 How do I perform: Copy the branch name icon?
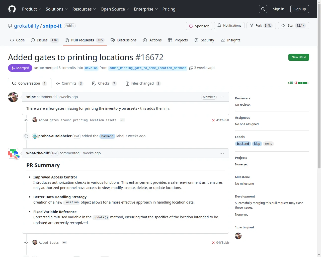(x=191, y=68)
